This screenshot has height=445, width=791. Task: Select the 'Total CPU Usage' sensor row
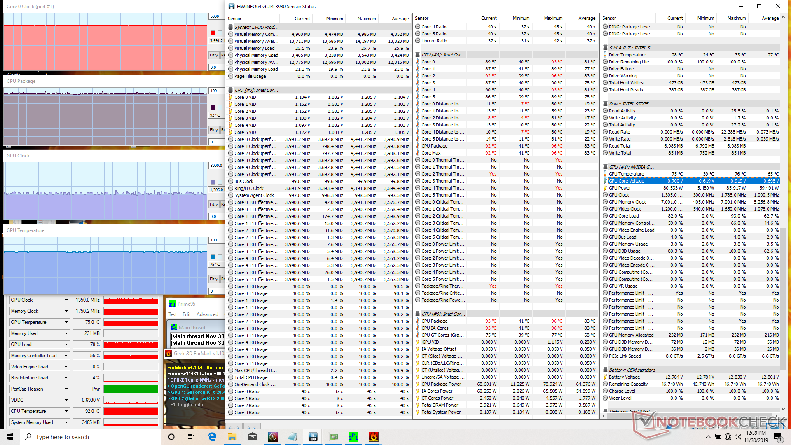[320, 377]
